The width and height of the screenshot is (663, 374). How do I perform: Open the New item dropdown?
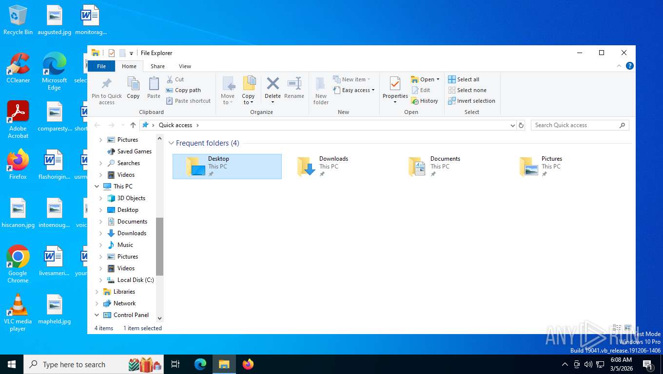[352, 79]
